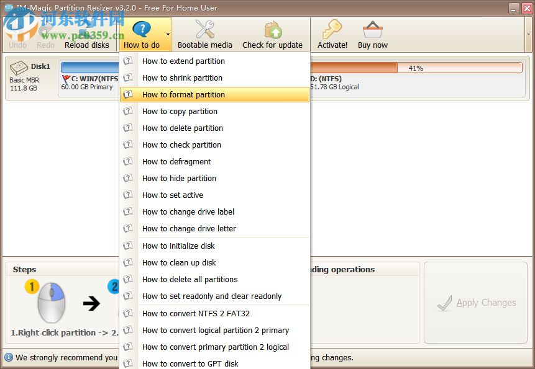This screenshot has width=535, height=369.
Task: Select How to delete all partitions
Action: click(214, 279)
